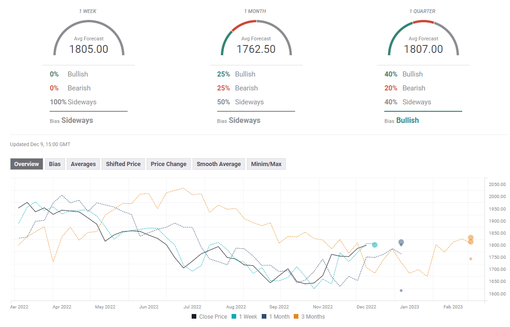Viewport: 510px width, 327px height.
Task: Click the orange 3 Months legend swatch
Action: pos(297,317)
